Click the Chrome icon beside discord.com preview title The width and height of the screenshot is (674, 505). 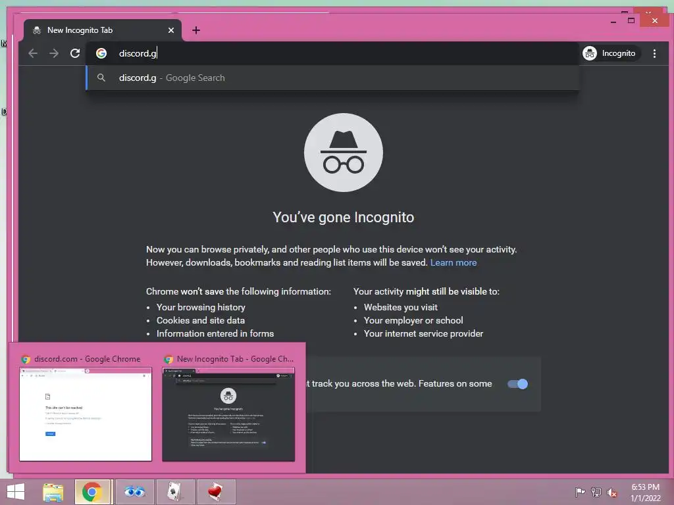click(26, 359)
